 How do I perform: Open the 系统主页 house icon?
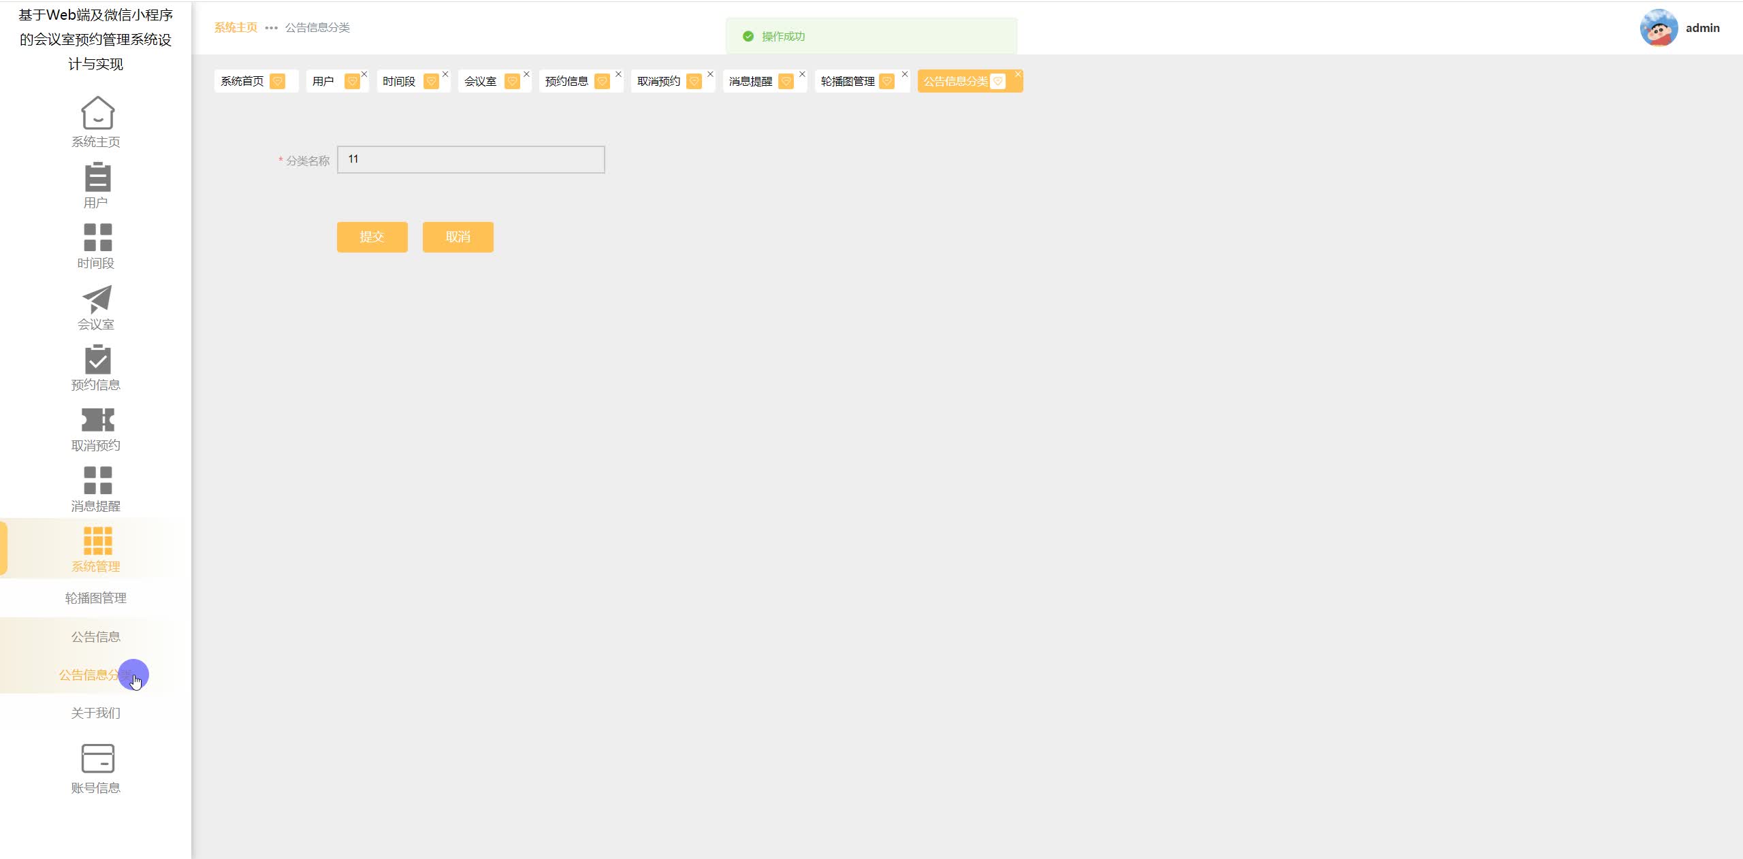pos(97,113)
